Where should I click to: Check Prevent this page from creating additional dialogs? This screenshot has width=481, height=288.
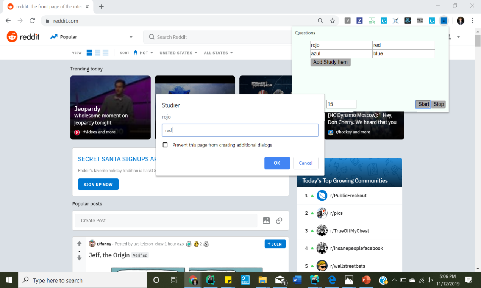tap(165, 145)
